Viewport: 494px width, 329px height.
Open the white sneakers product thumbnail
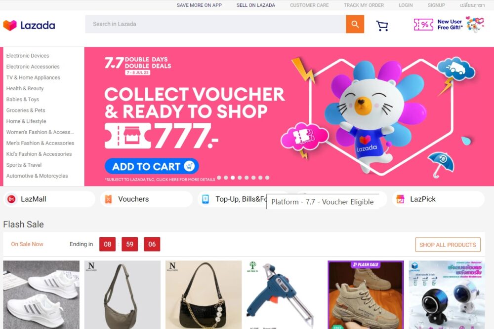pyautogui.click(x=41, y=294)
